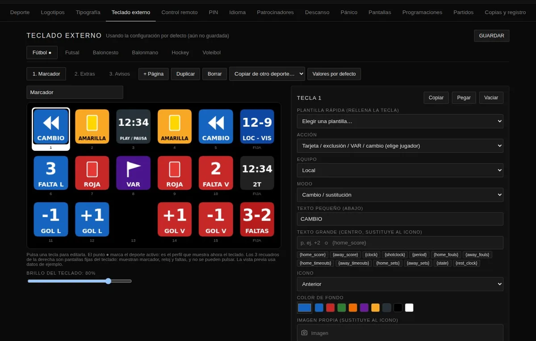Click the Duplicar page button
Viewport: 536px width, 341px height.
click(185, 74)
